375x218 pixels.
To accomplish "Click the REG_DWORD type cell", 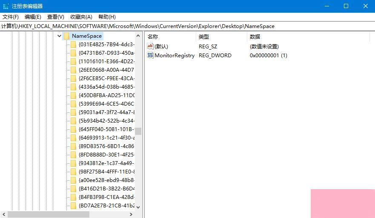I will click(x=215, y=55).
